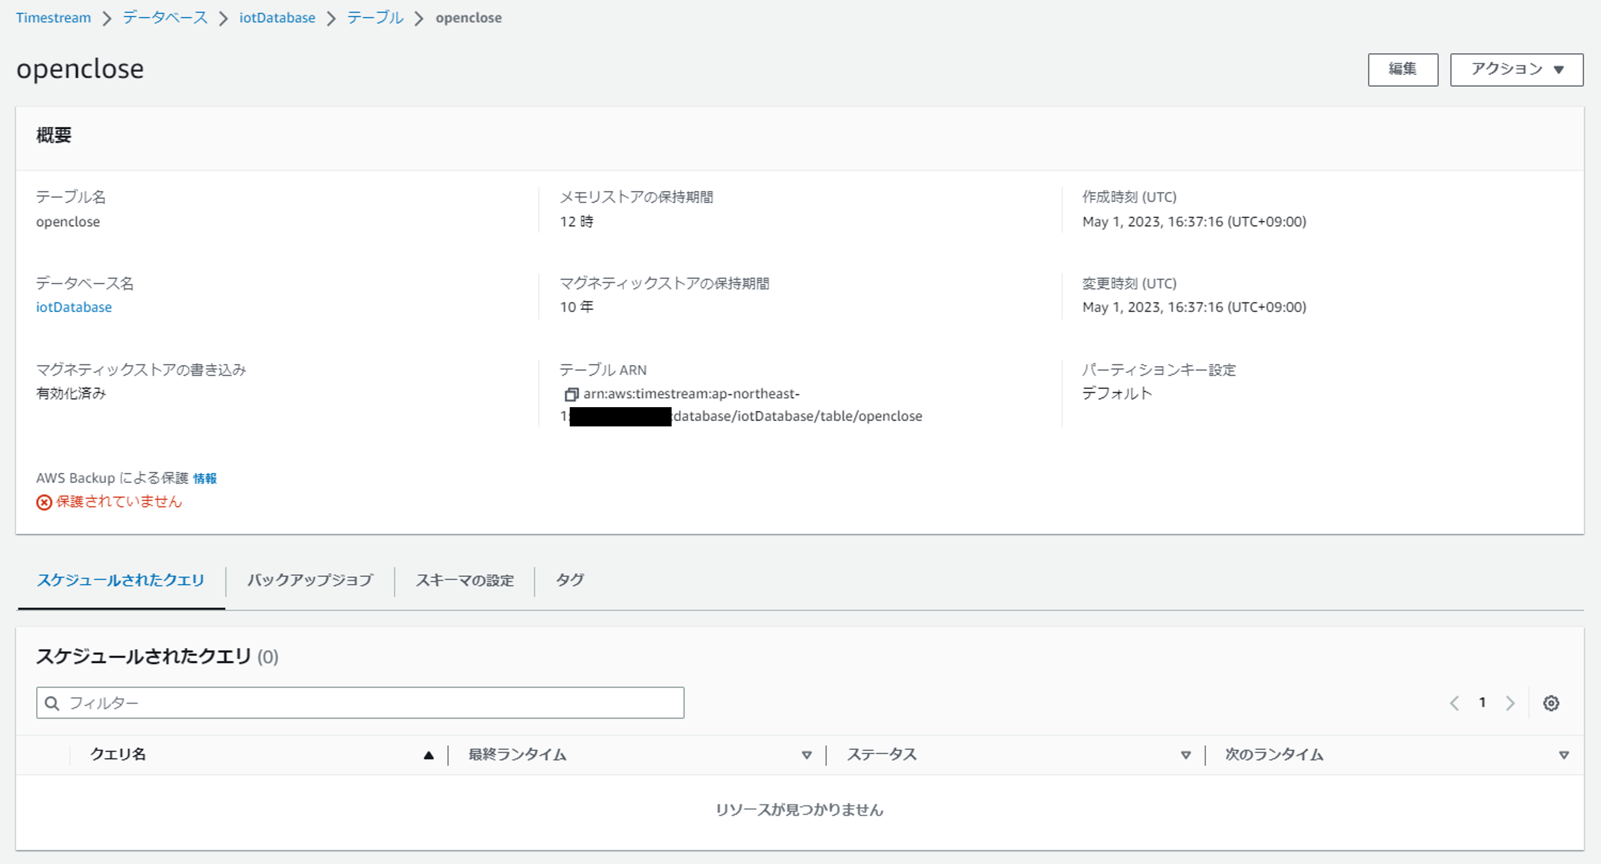Go to Timestream breadcrumb link

tap(53, 18)
